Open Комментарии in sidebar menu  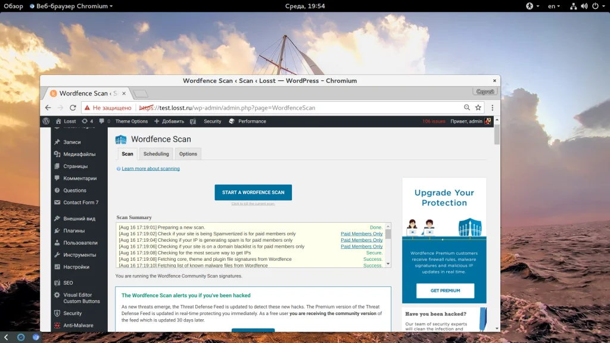coord(79,178)
